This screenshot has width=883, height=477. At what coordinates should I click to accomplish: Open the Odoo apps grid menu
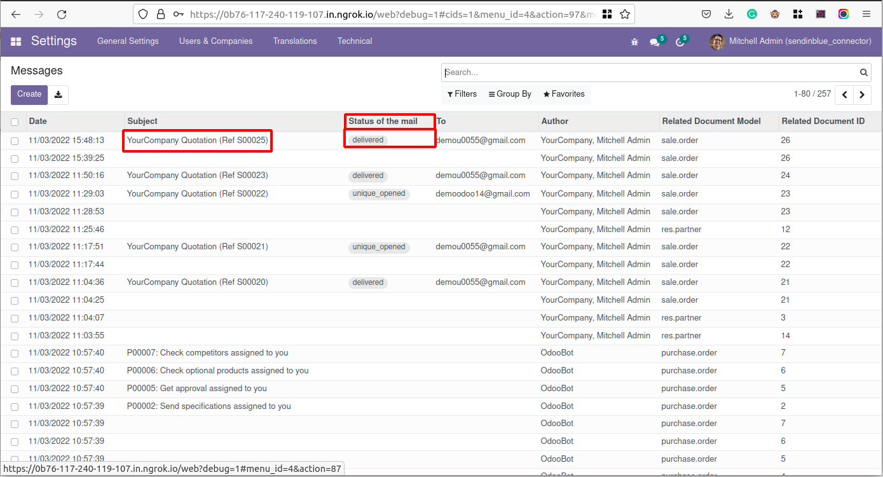pos(16,41)
